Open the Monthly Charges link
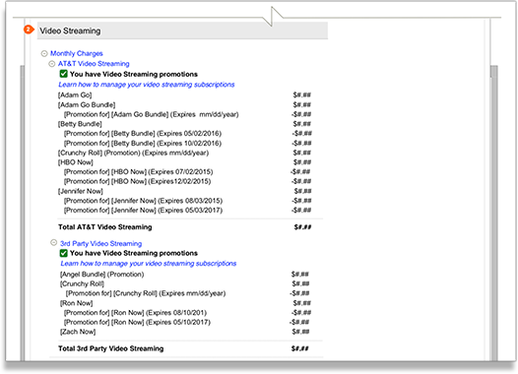This screenshot has width=518, height=374. click(76, 53)
